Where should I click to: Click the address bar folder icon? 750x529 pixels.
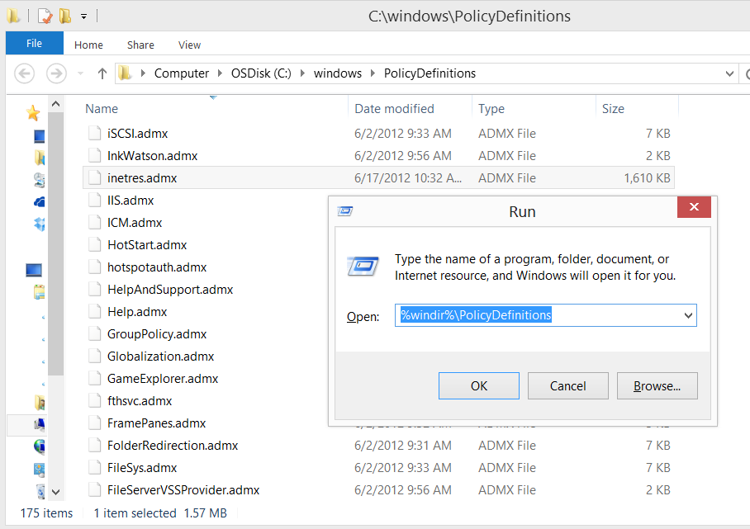click(126, 73)
